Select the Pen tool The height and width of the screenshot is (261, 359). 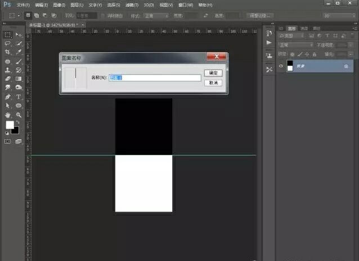(8, 97)
